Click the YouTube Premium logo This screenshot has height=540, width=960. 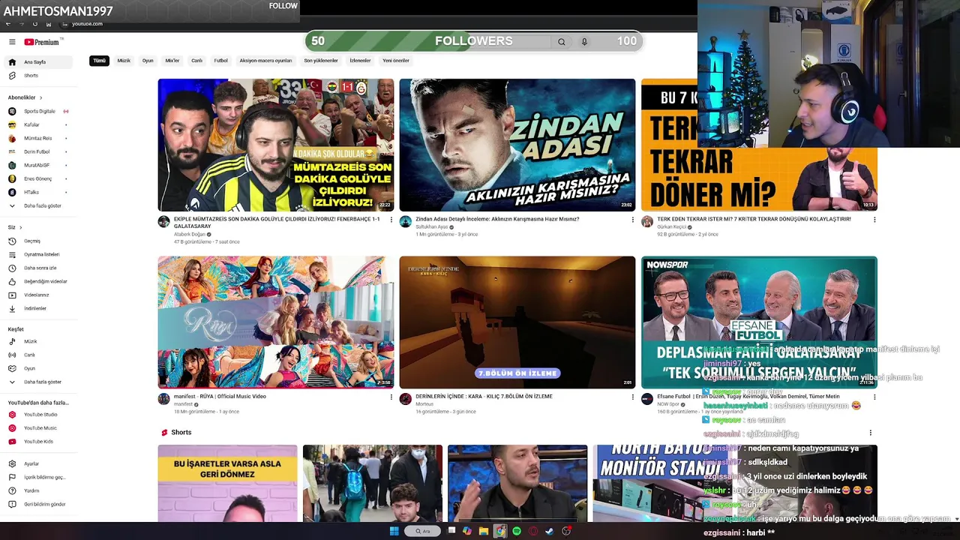tap(43, 42)
